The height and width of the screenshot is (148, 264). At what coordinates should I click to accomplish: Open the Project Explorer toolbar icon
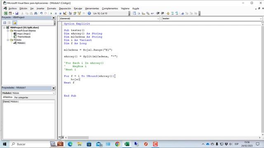coord(70,13)
